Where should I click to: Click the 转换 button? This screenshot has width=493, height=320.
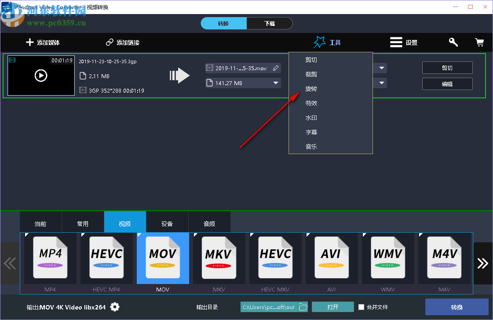[x=456, y=307]
